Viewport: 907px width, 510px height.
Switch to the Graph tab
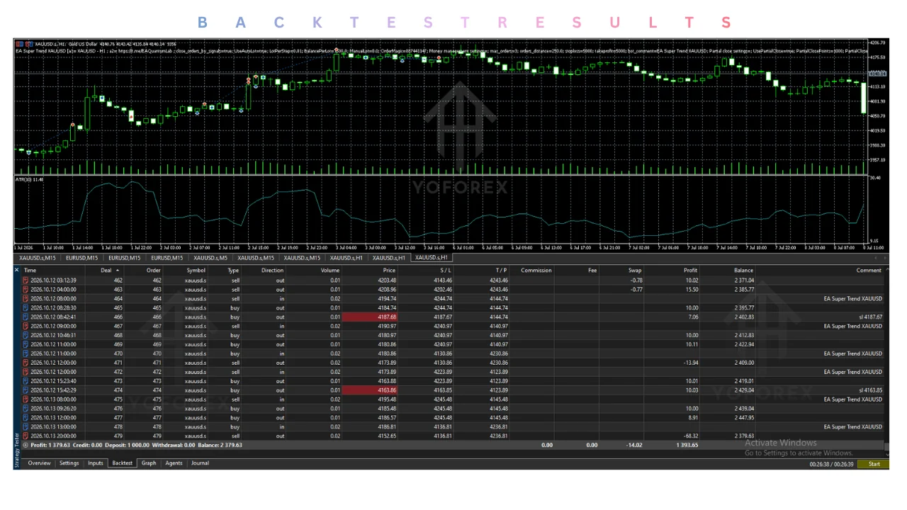click(x=149, y=463)
